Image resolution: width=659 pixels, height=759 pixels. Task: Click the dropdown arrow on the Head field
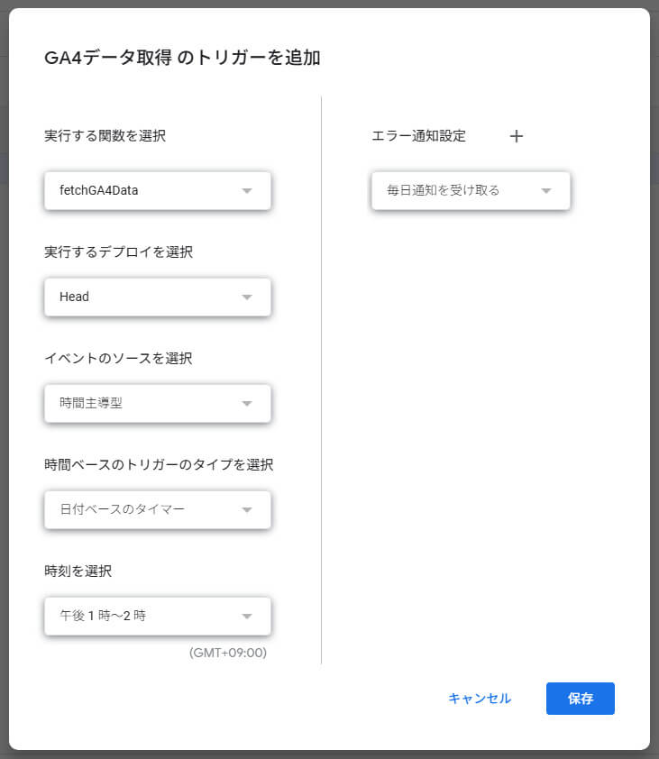(x=248, y=297)
